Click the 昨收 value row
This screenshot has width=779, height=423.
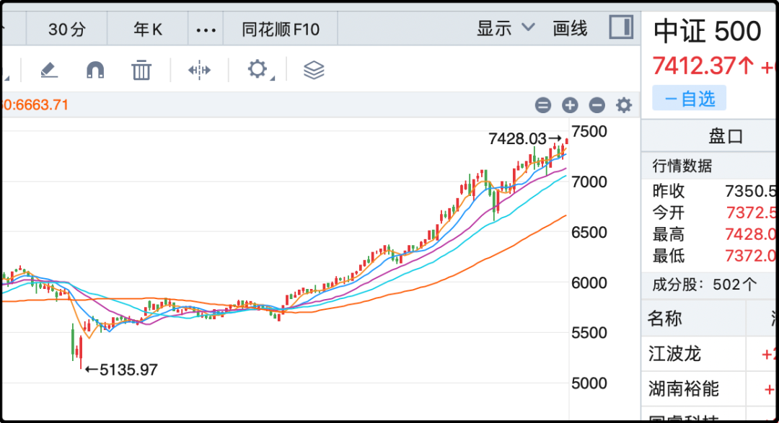(713, 191)
